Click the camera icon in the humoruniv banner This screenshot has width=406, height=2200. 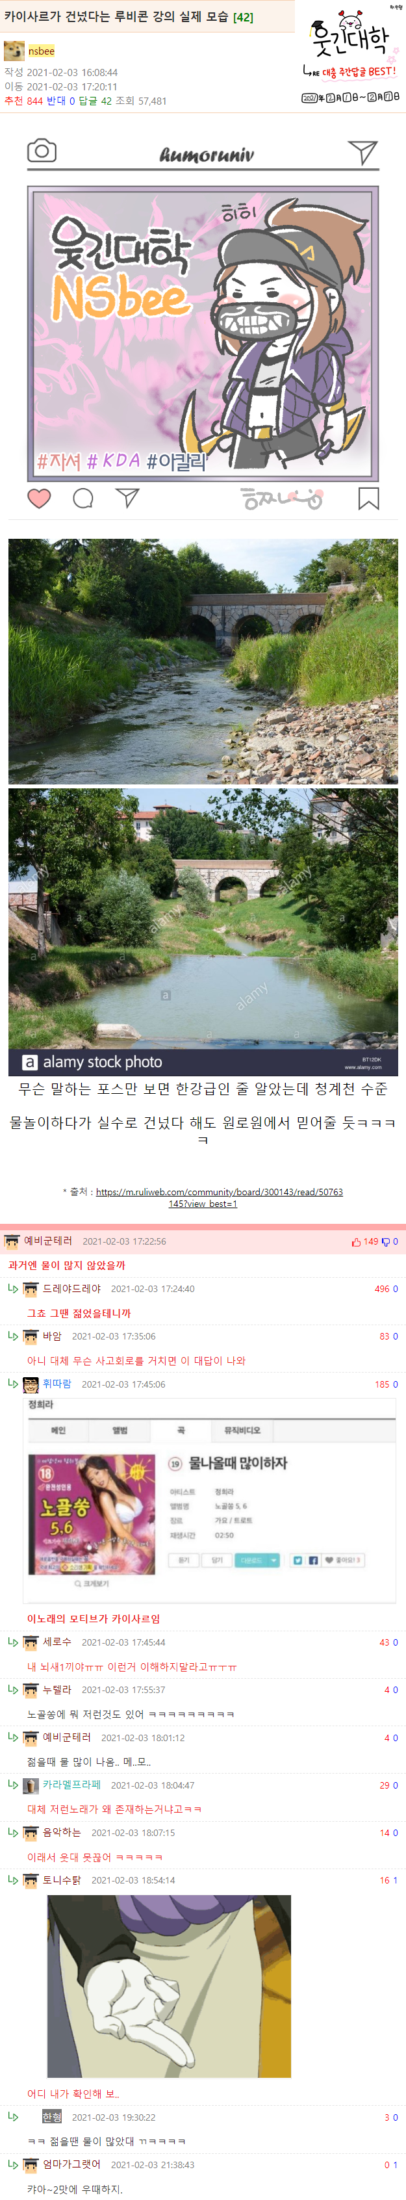42,151
